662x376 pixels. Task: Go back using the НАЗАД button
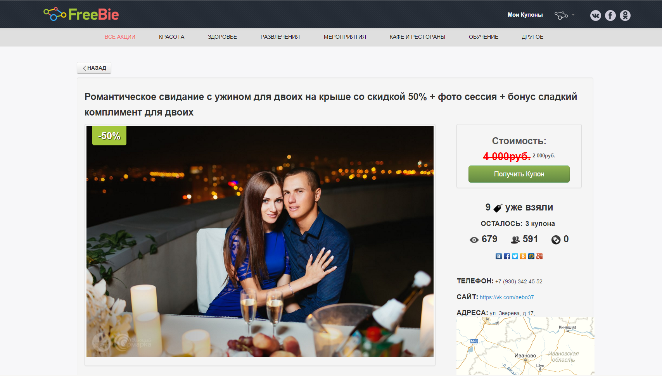click(94, 67)
